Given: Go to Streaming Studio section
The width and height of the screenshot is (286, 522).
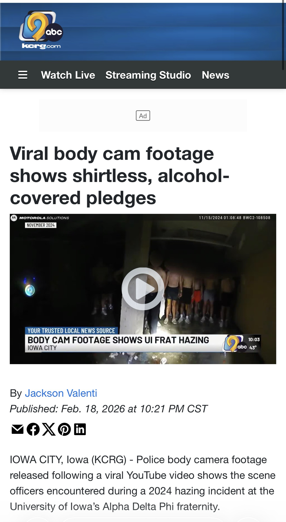Looking at the screenshot, I should (x=148, y=75).
